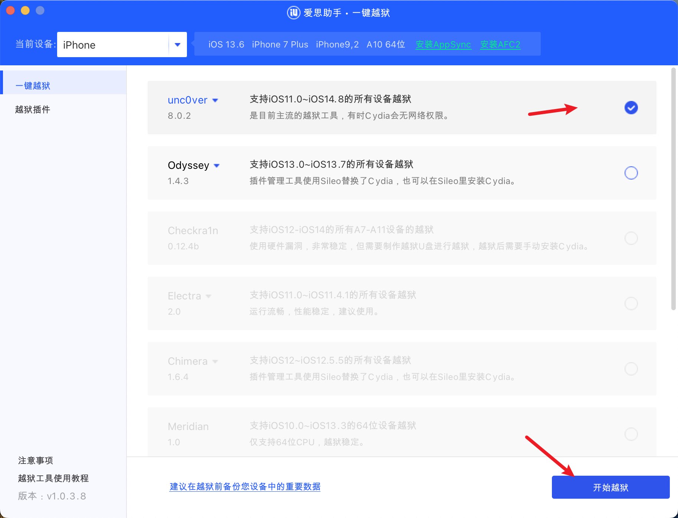
Task: Click the 开始越狱 button
Action: (x=610, y=487)
